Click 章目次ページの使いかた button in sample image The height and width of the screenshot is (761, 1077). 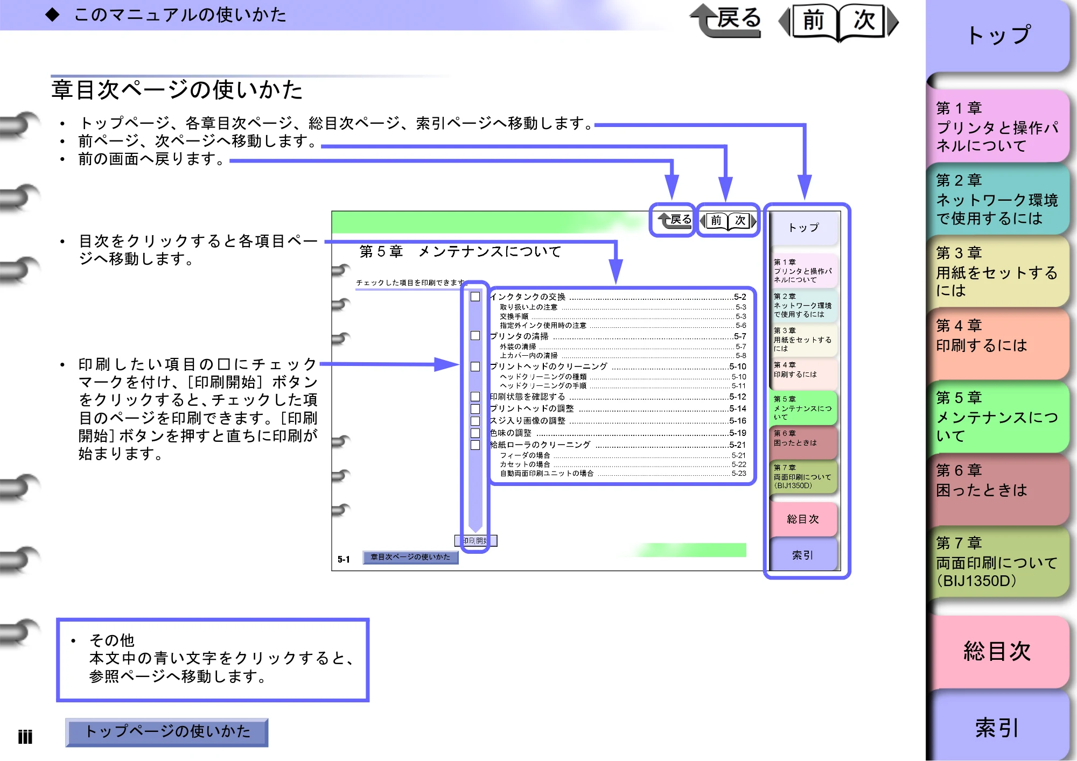pyautogui.click(x=410, y=557)
